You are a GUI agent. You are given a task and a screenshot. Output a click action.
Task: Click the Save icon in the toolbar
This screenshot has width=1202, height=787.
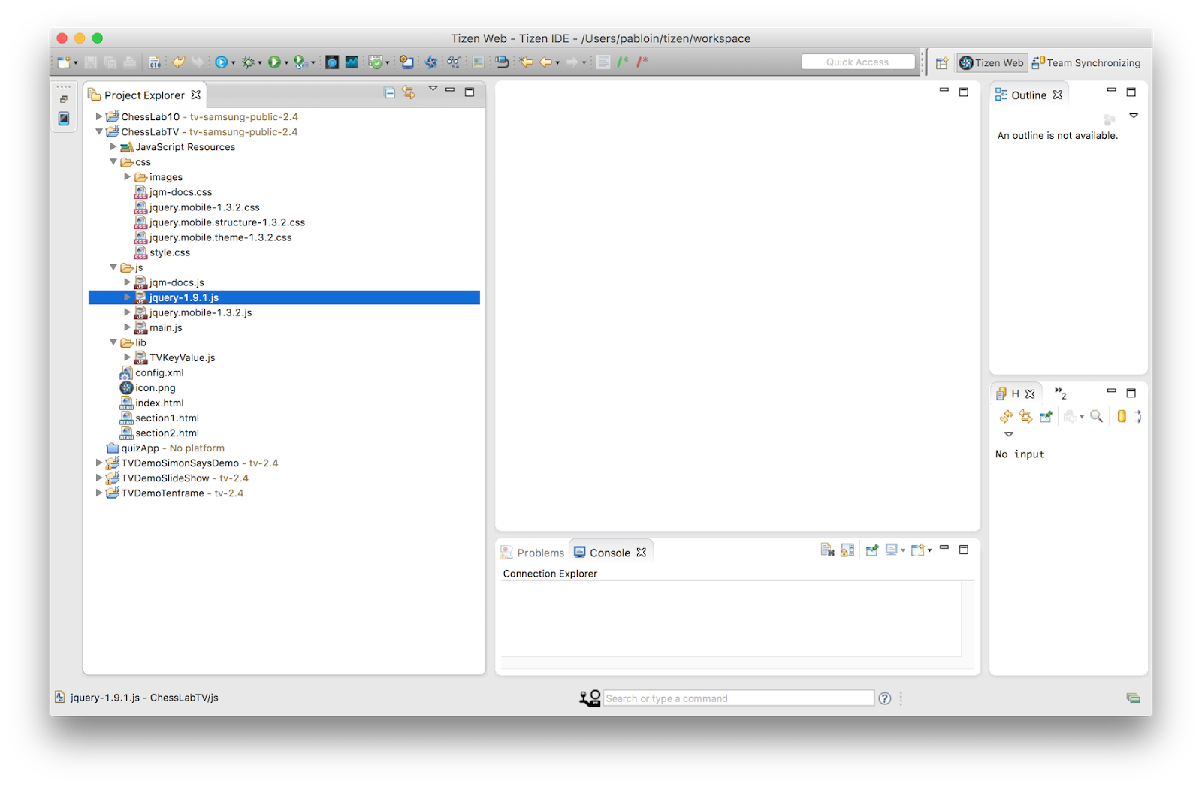point(89,62)
